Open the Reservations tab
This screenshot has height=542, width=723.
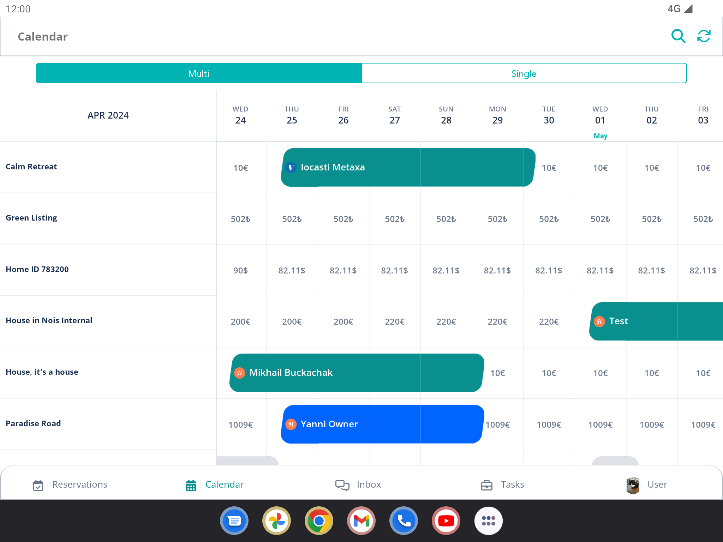70,485
